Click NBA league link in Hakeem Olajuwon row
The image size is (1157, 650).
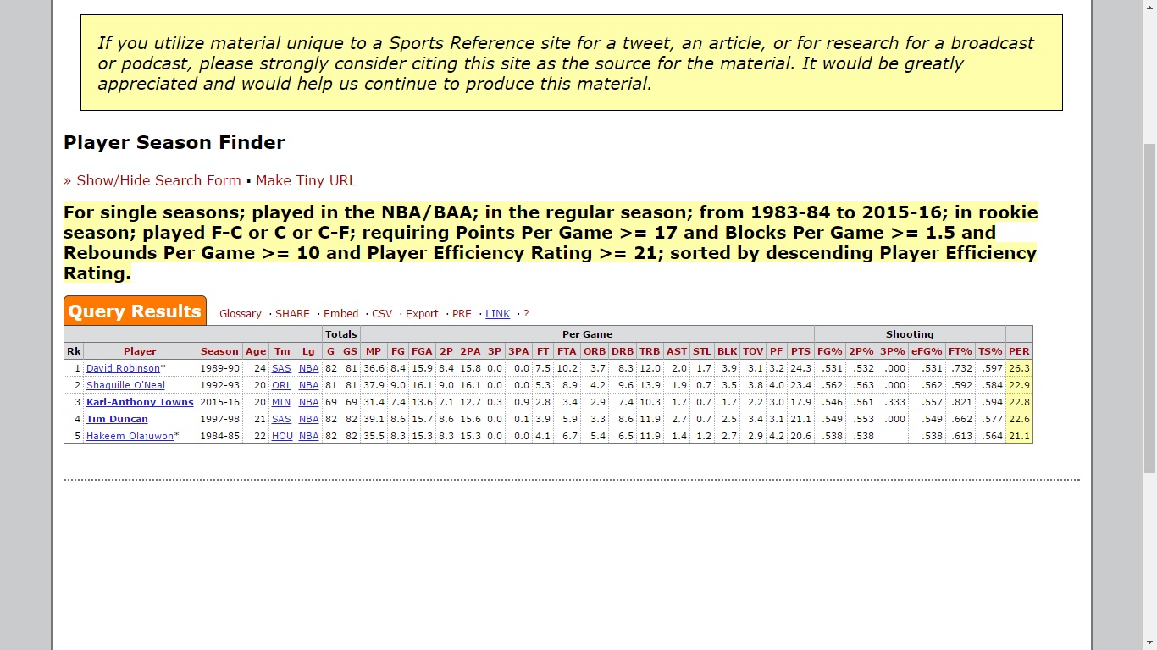309,436
